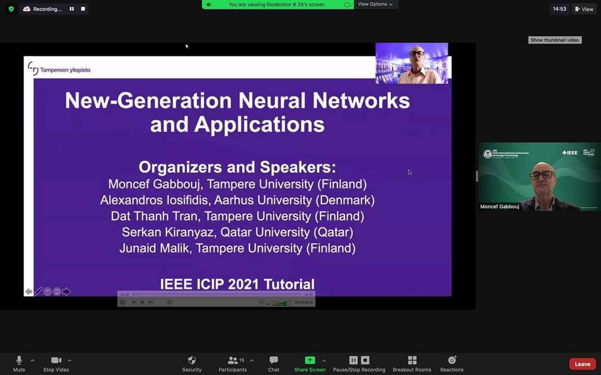Screen dimensions: 601x375
Task: Click the media player skip-back button
Action: point(134,302)
